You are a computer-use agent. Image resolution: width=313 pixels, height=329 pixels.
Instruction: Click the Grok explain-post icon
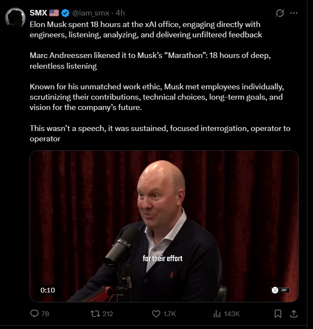[x=280, y=13]
